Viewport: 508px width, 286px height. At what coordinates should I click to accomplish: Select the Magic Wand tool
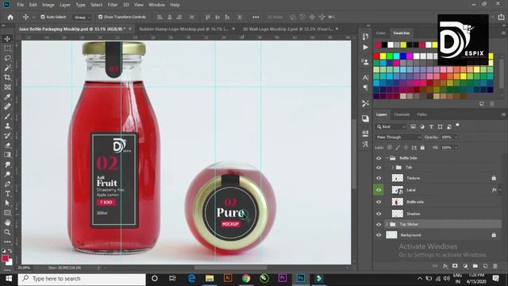7,68
